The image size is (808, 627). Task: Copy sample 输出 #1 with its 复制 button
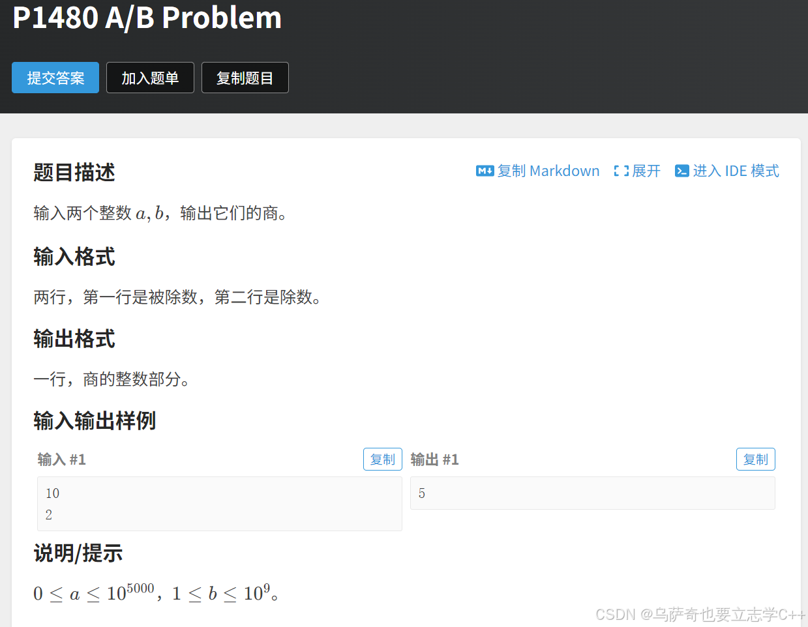click(756, 459)
